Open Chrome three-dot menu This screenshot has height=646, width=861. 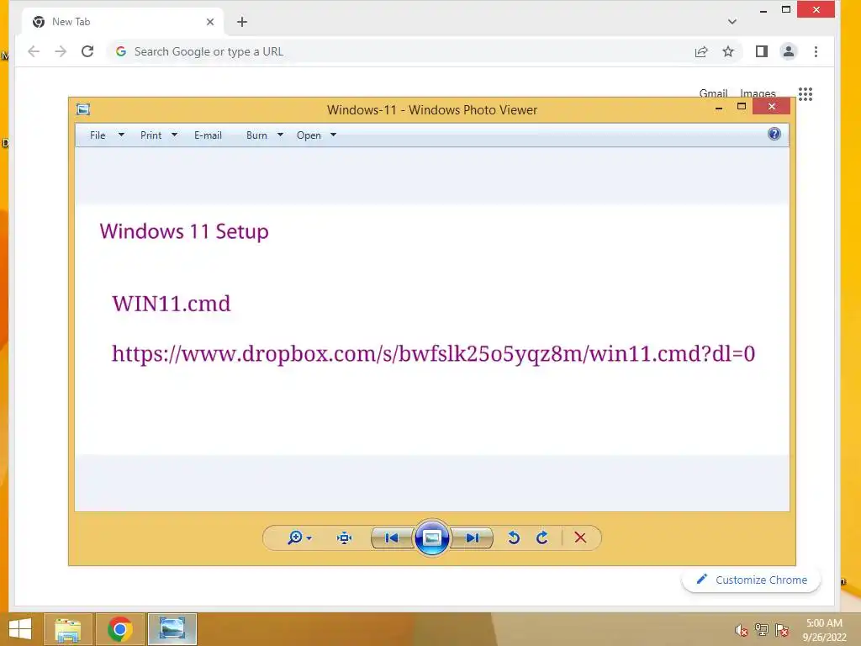pos(816,51)
